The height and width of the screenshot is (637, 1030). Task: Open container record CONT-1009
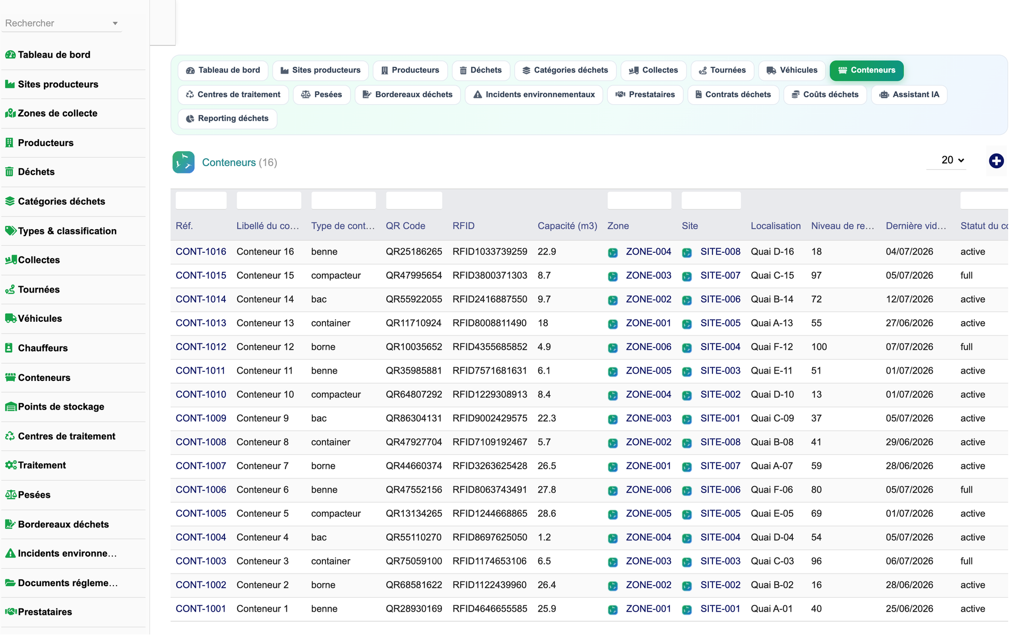(x=201, y=418)
